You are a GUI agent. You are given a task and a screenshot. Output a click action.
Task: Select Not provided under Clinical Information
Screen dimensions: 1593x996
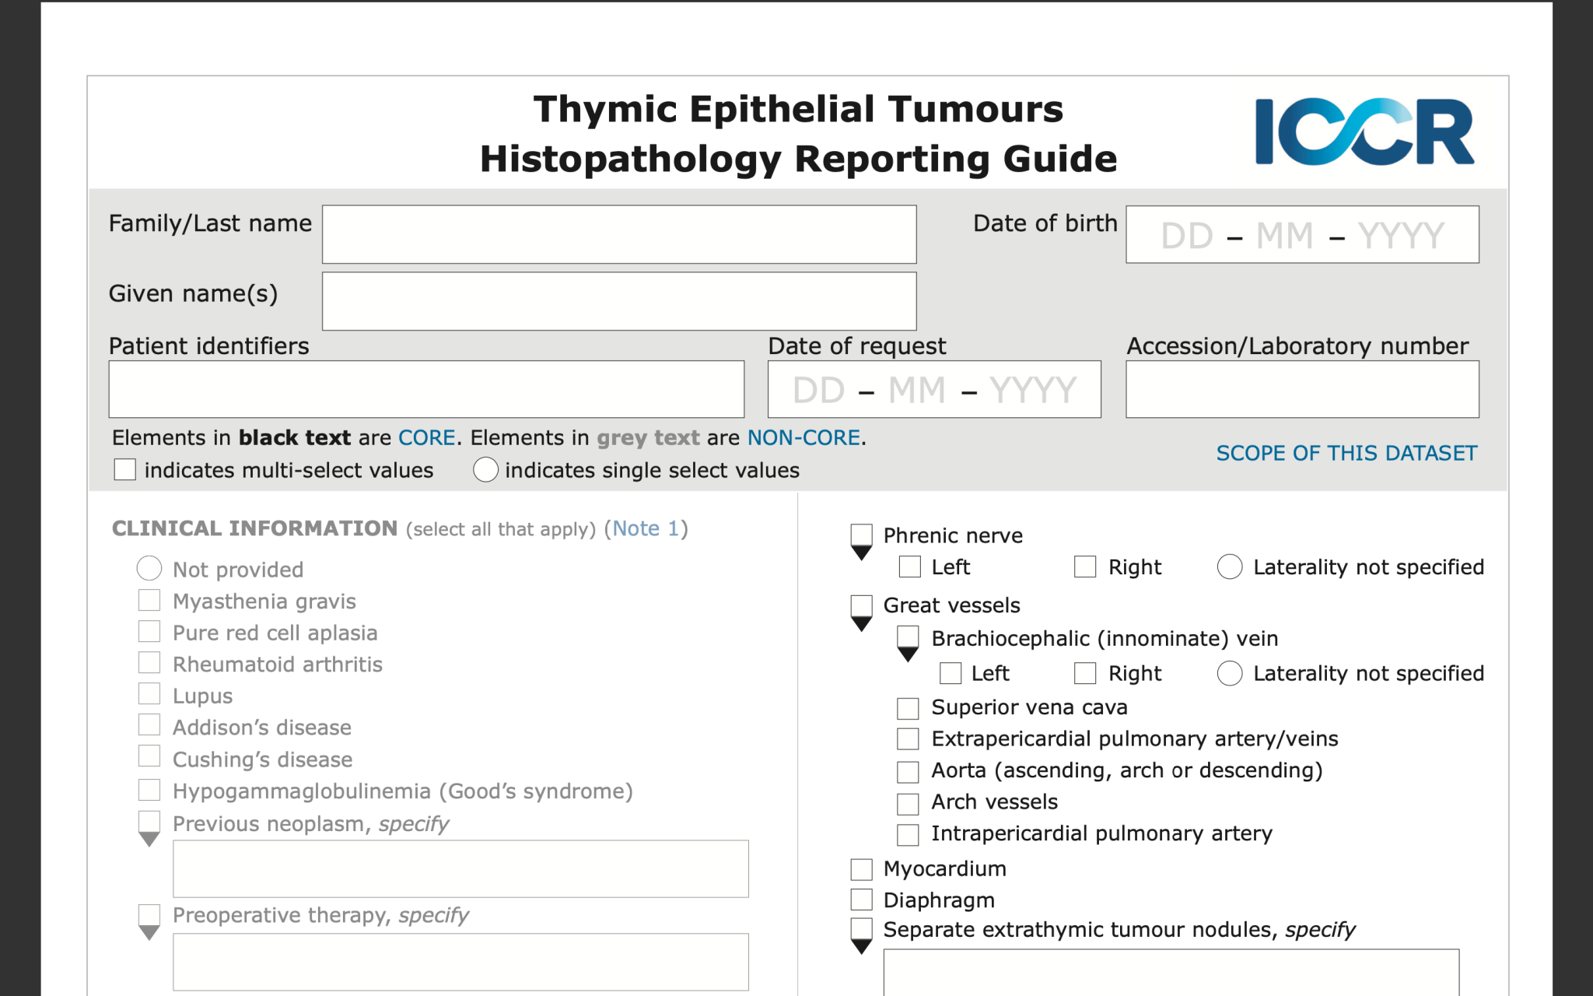pyautogui.click(x=149, y=568)
